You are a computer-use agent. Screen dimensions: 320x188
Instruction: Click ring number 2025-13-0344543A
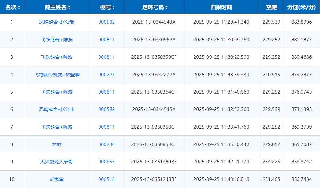154,22
